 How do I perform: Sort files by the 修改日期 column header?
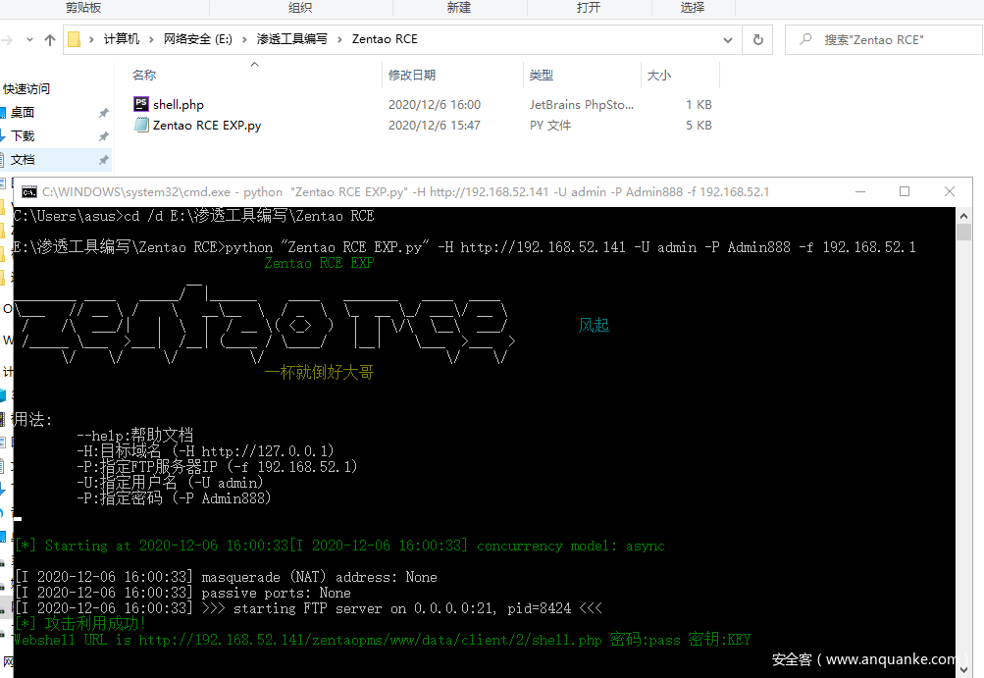click(412, 76)
